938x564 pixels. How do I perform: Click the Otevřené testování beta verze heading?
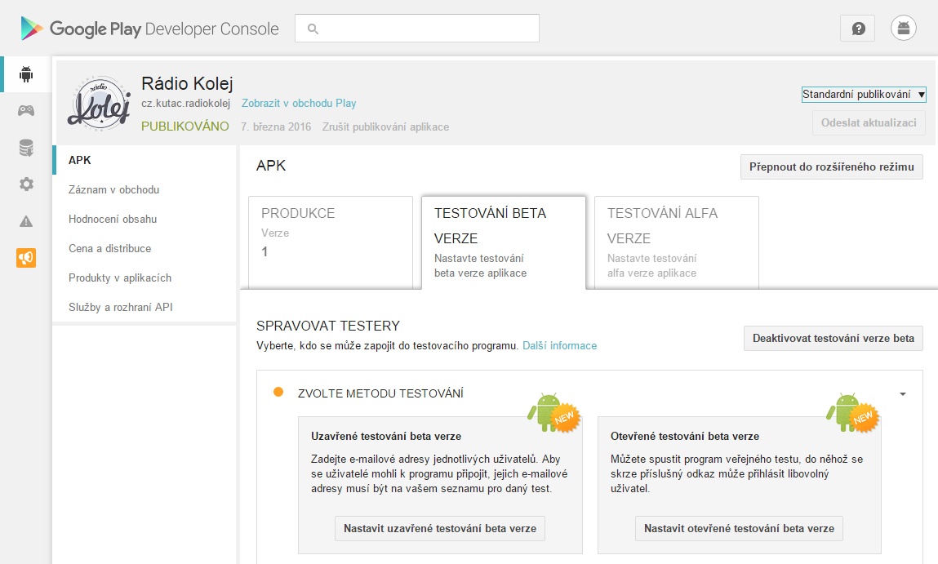[684, 436]
